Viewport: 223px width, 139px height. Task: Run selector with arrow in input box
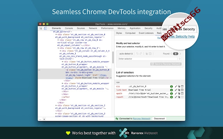tap(179, 59)
